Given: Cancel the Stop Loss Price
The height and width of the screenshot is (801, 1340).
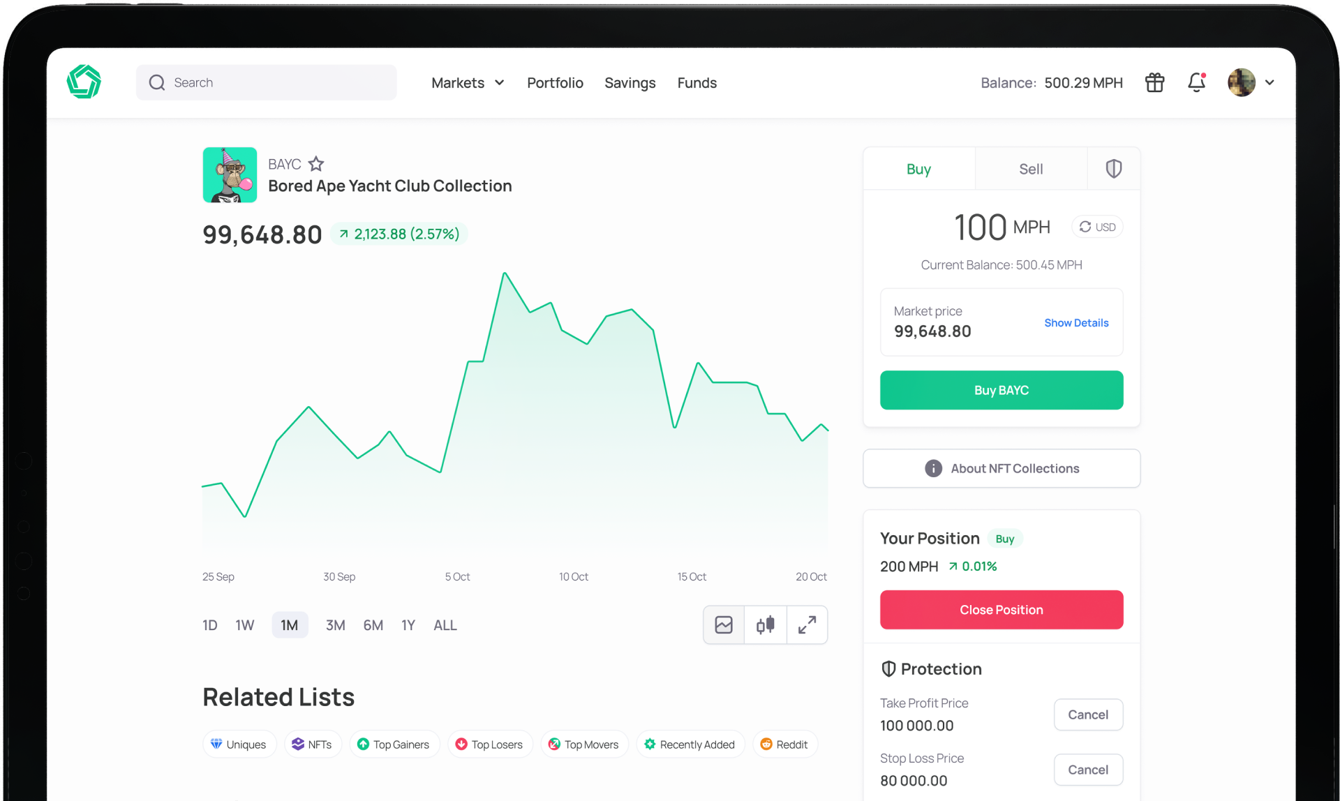Looking at the screenshot, I should (x=1087, y=770).
